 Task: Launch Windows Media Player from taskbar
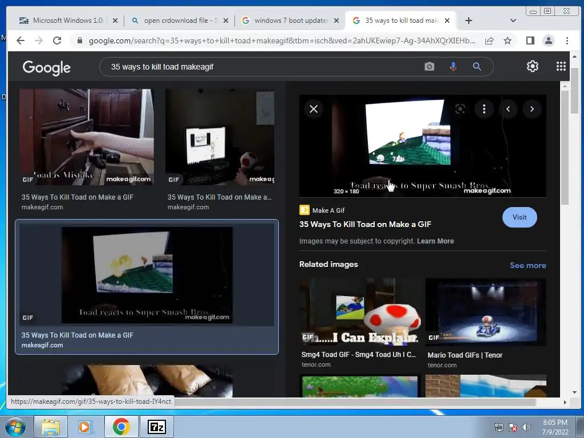pos(86,427)
